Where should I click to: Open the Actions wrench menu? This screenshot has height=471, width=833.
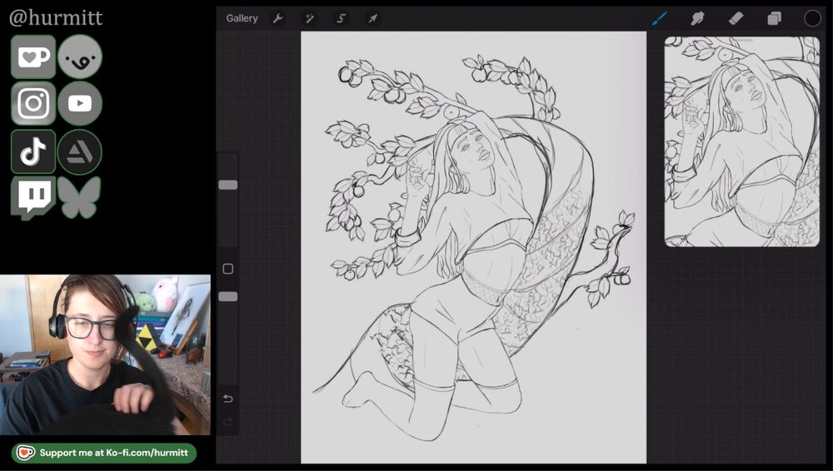click(277, 18)
